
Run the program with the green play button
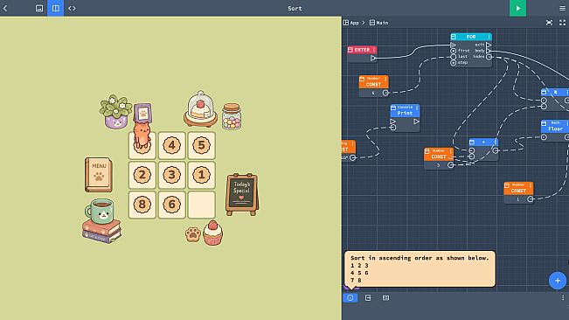pos(517,8)
